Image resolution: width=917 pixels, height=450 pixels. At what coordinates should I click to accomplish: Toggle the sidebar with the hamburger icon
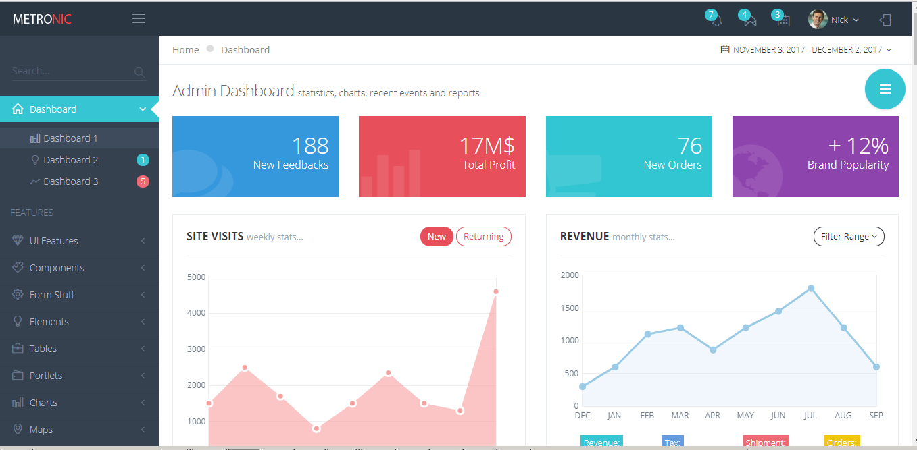pos(139,18)
